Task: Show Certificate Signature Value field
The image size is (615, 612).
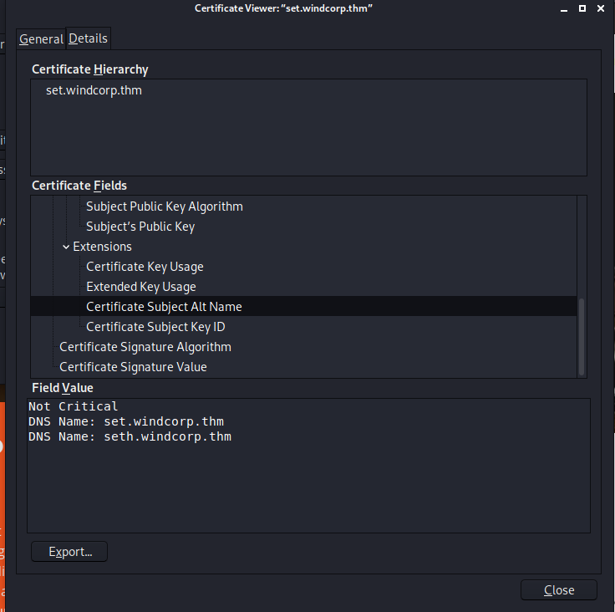Action: tap(133, 367)
